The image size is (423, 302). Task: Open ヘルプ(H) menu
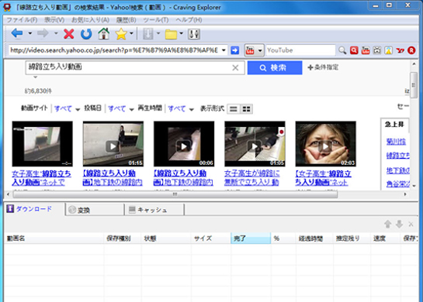pyautogui.click(x=189, y=20)
